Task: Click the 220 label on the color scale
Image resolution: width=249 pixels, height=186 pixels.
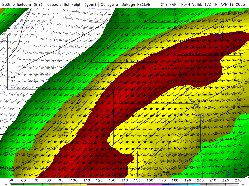Action: point(225,180)
